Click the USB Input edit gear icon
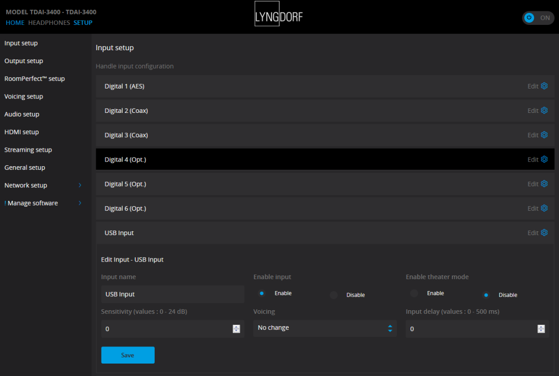This screenshot has height=376, width=559. pos(544,233)
